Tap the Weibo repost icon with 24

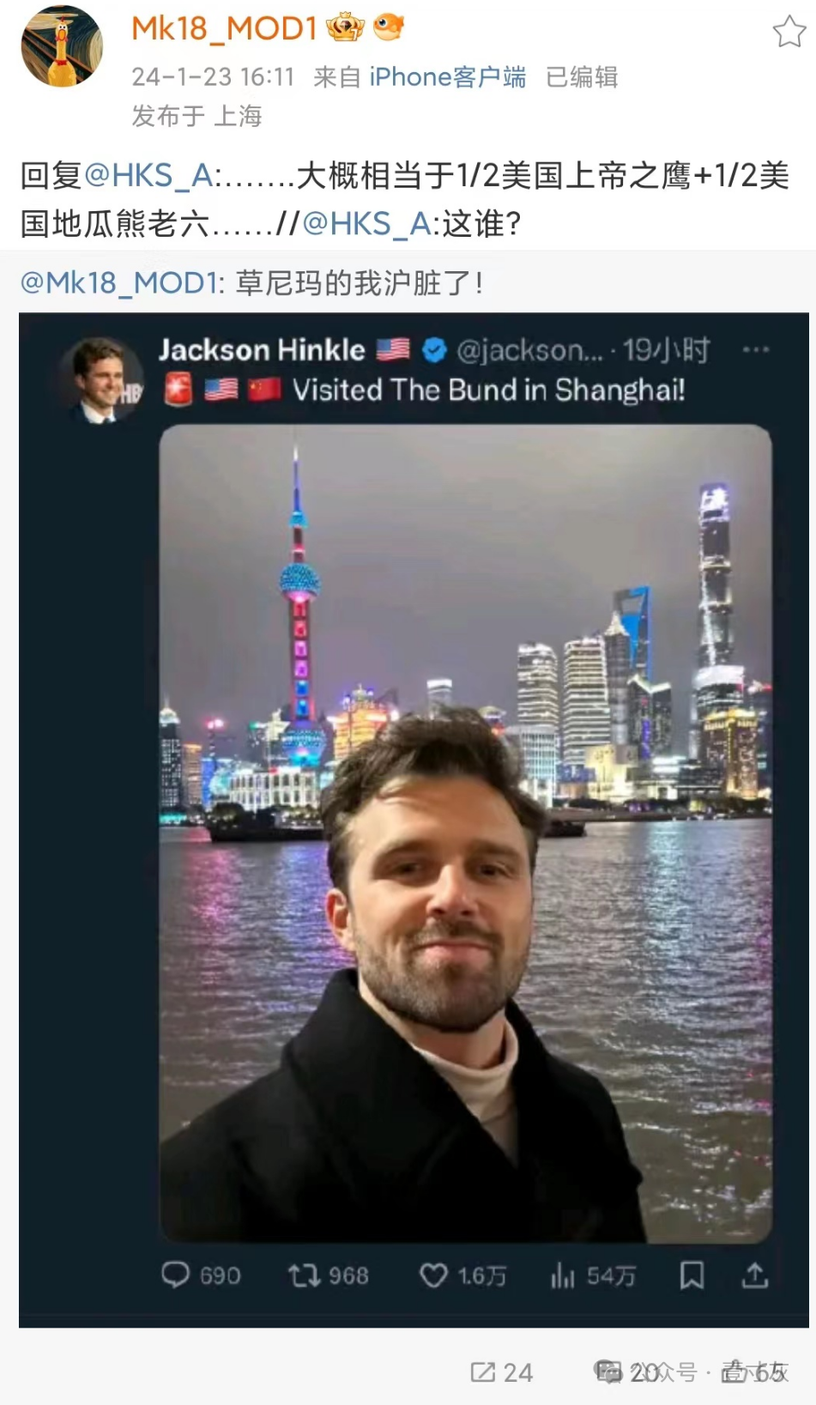click(483, 1372)
